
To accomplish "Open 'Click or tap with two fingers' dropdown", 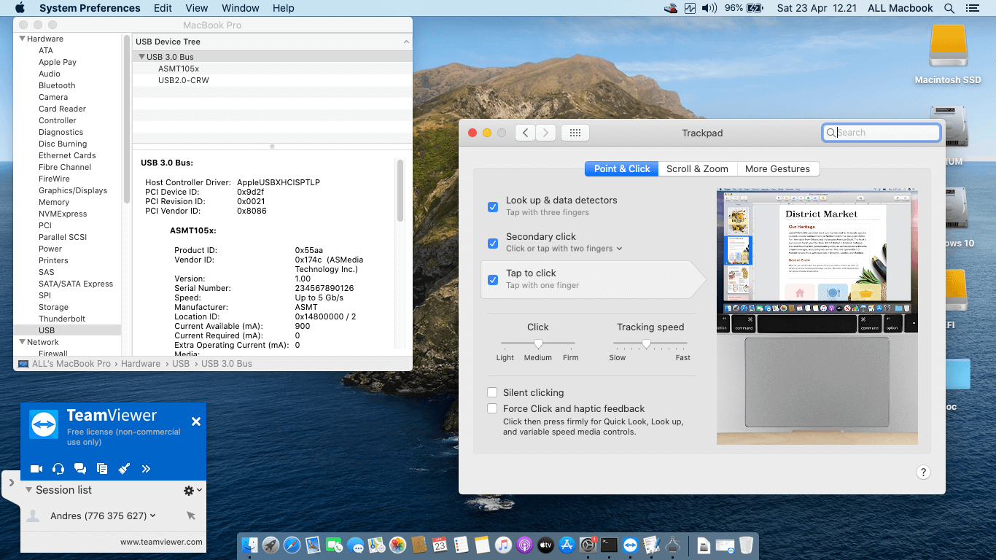I will pyautogui.click(x=564, y=249).
